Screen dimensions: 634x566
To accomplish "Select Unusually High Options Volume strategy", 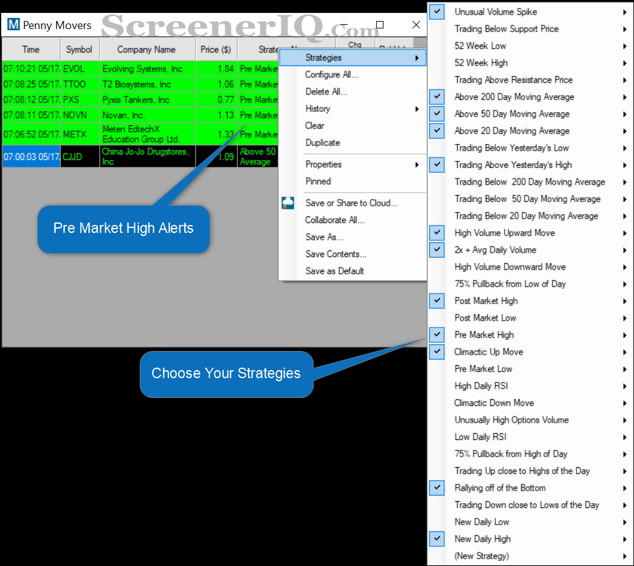I will [512, 420].
